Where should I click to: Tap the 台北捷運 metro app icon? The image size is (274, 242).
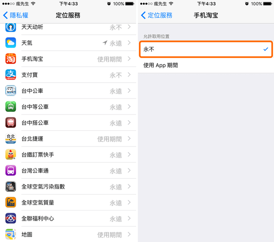pyautogui.click(x=11, y=138)
